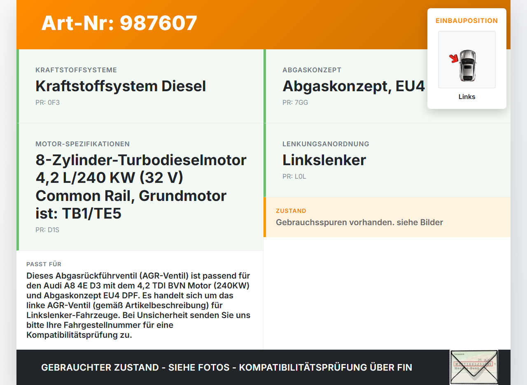Click the PR: 7GG code
Viewport: 527px width, 385px height.
pos(295,102)
